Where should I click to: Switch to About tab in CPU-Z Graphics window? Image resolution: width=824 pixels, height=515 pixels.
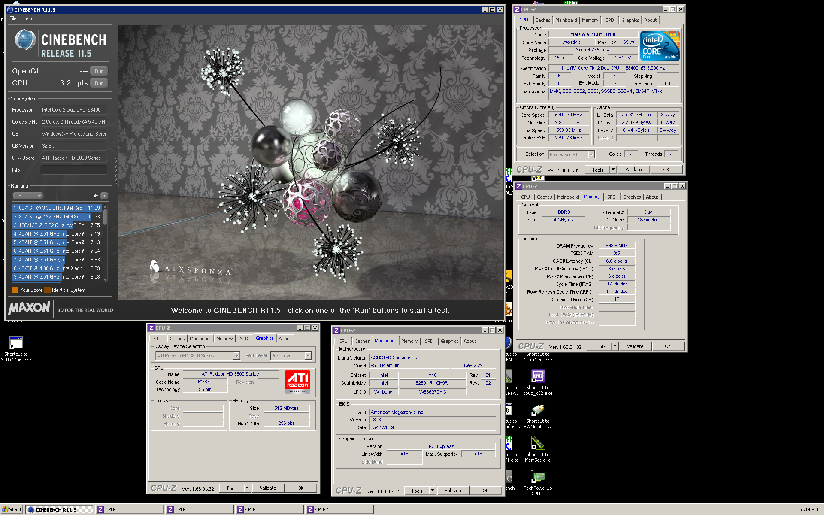285,339
